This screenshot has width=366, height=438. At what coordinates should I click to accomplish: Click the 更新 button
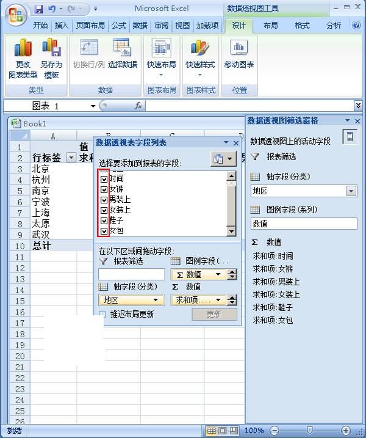[214, 314]
